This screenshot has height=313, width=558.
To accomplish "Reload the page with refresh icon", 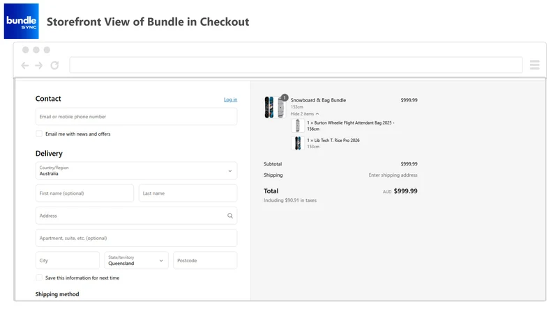I will point(54,65).
